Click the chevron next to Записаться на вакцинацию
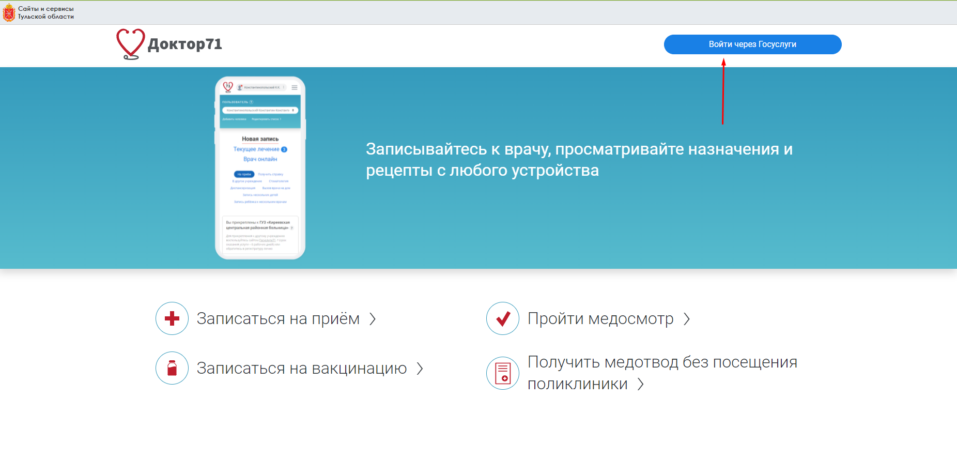 coord(420,369)
